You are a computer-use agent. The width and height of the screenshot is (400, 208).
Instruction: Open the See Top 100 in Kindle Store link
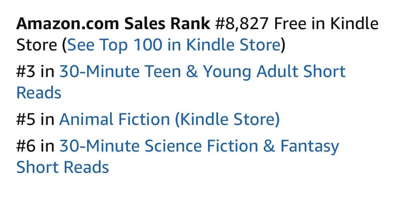pyautogui.click(x=174, y=45)
